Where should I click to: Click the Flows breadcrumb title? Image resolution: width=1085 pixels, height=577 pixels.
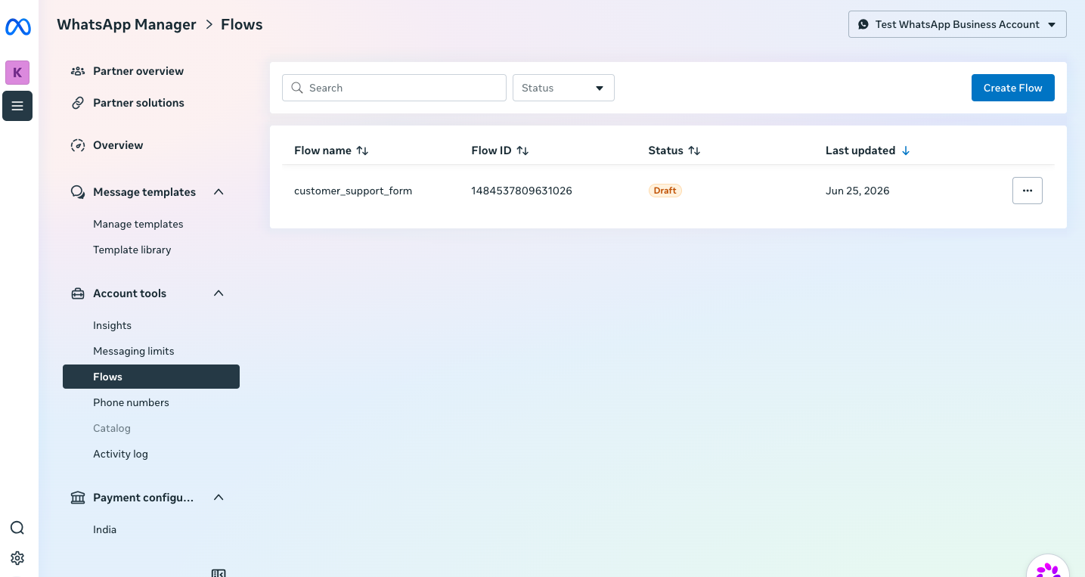(x=242, y=24)
